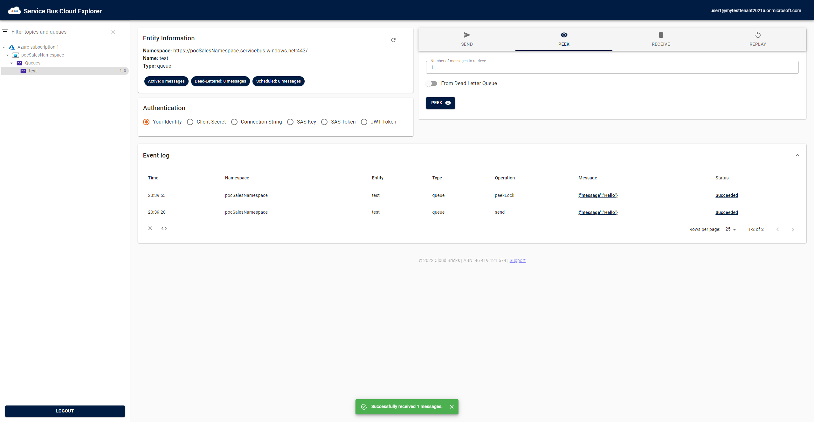Select Your Identity authentication
The width and height of the screenshot is (814, 422).
click(x=146, y=122)
